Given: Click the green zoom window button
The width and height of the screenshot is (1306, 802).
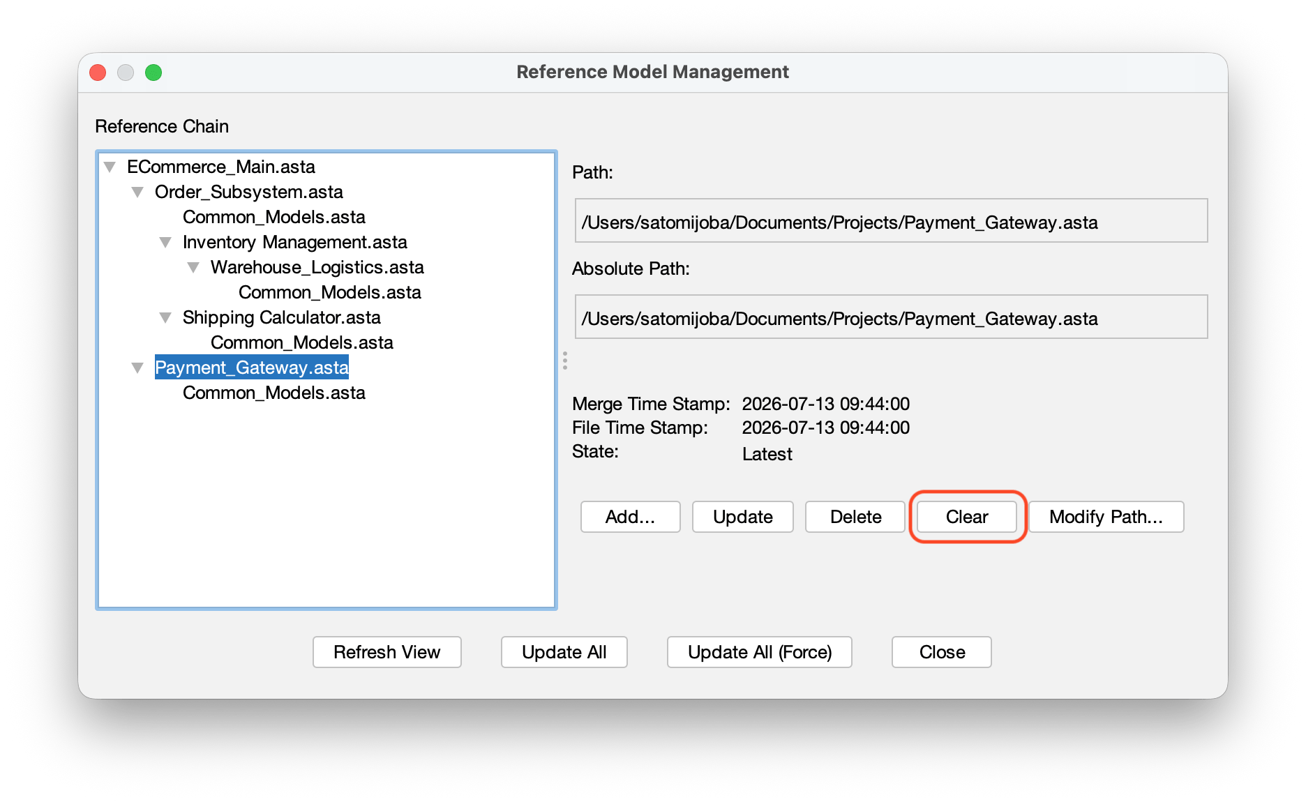Looking at the screenshot, I should pyautogui.click(x=153, y=73).
